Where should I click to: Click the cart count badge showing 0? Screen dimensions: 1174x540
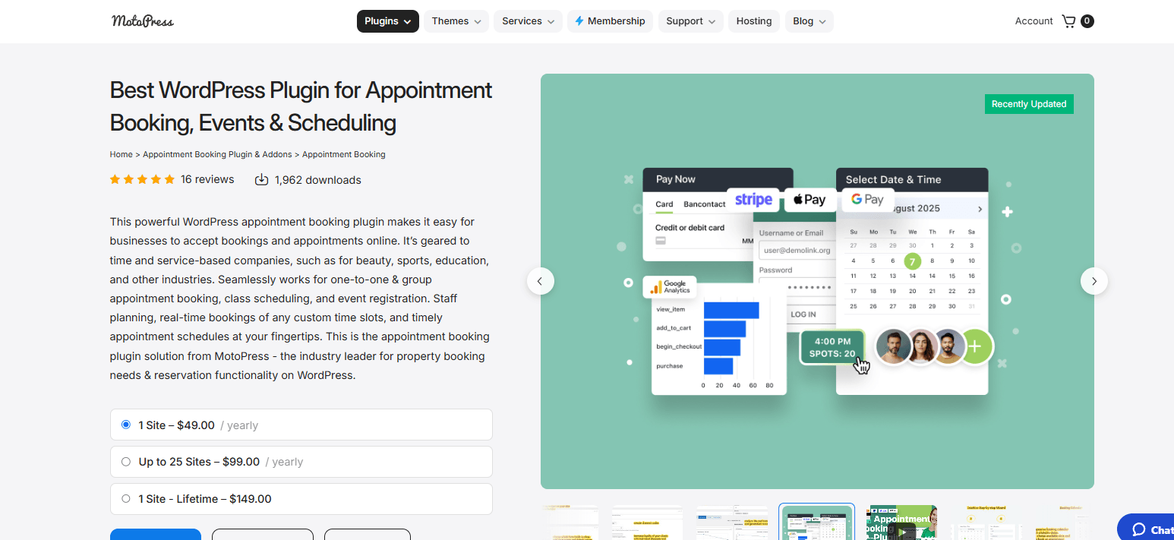coord(1087,21)
